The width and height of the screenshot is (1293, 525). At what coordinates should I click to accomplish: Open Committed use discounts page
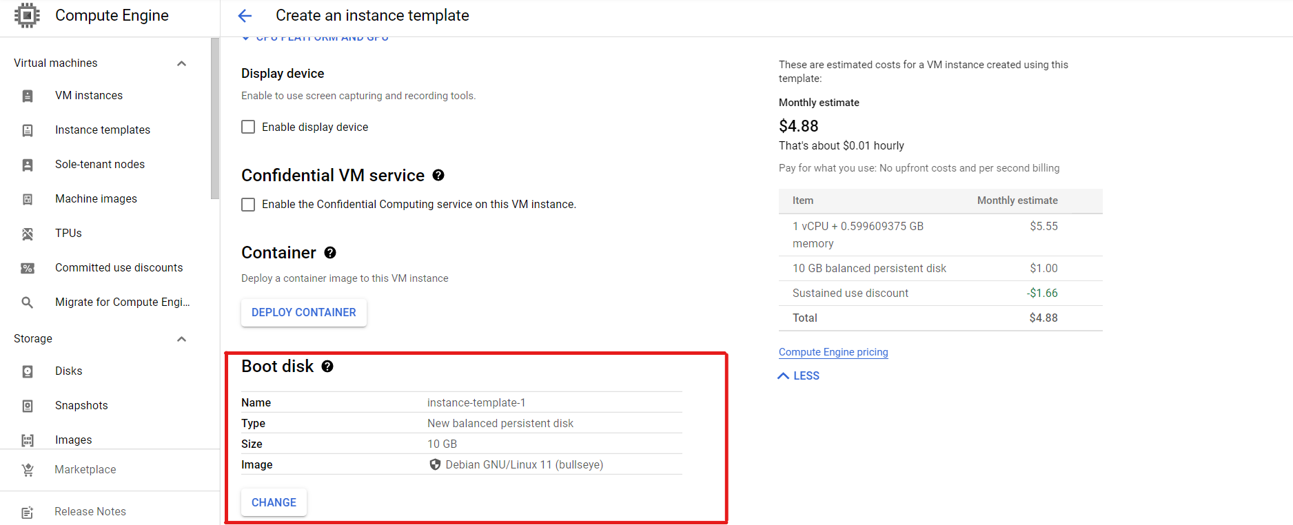[x=119, y=267]
